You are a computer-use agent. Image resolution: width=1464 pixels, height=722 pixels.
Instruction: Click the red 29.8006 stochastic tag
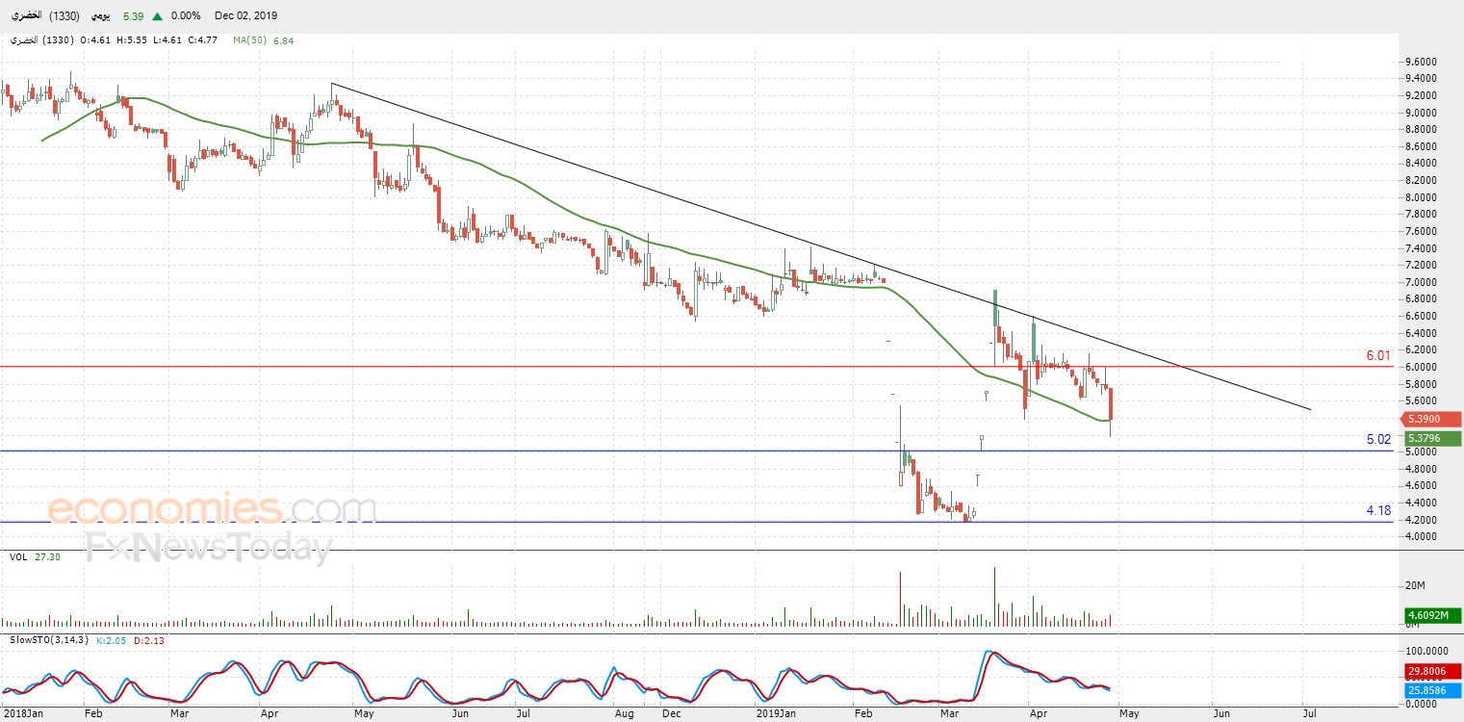pos(1433,672)
